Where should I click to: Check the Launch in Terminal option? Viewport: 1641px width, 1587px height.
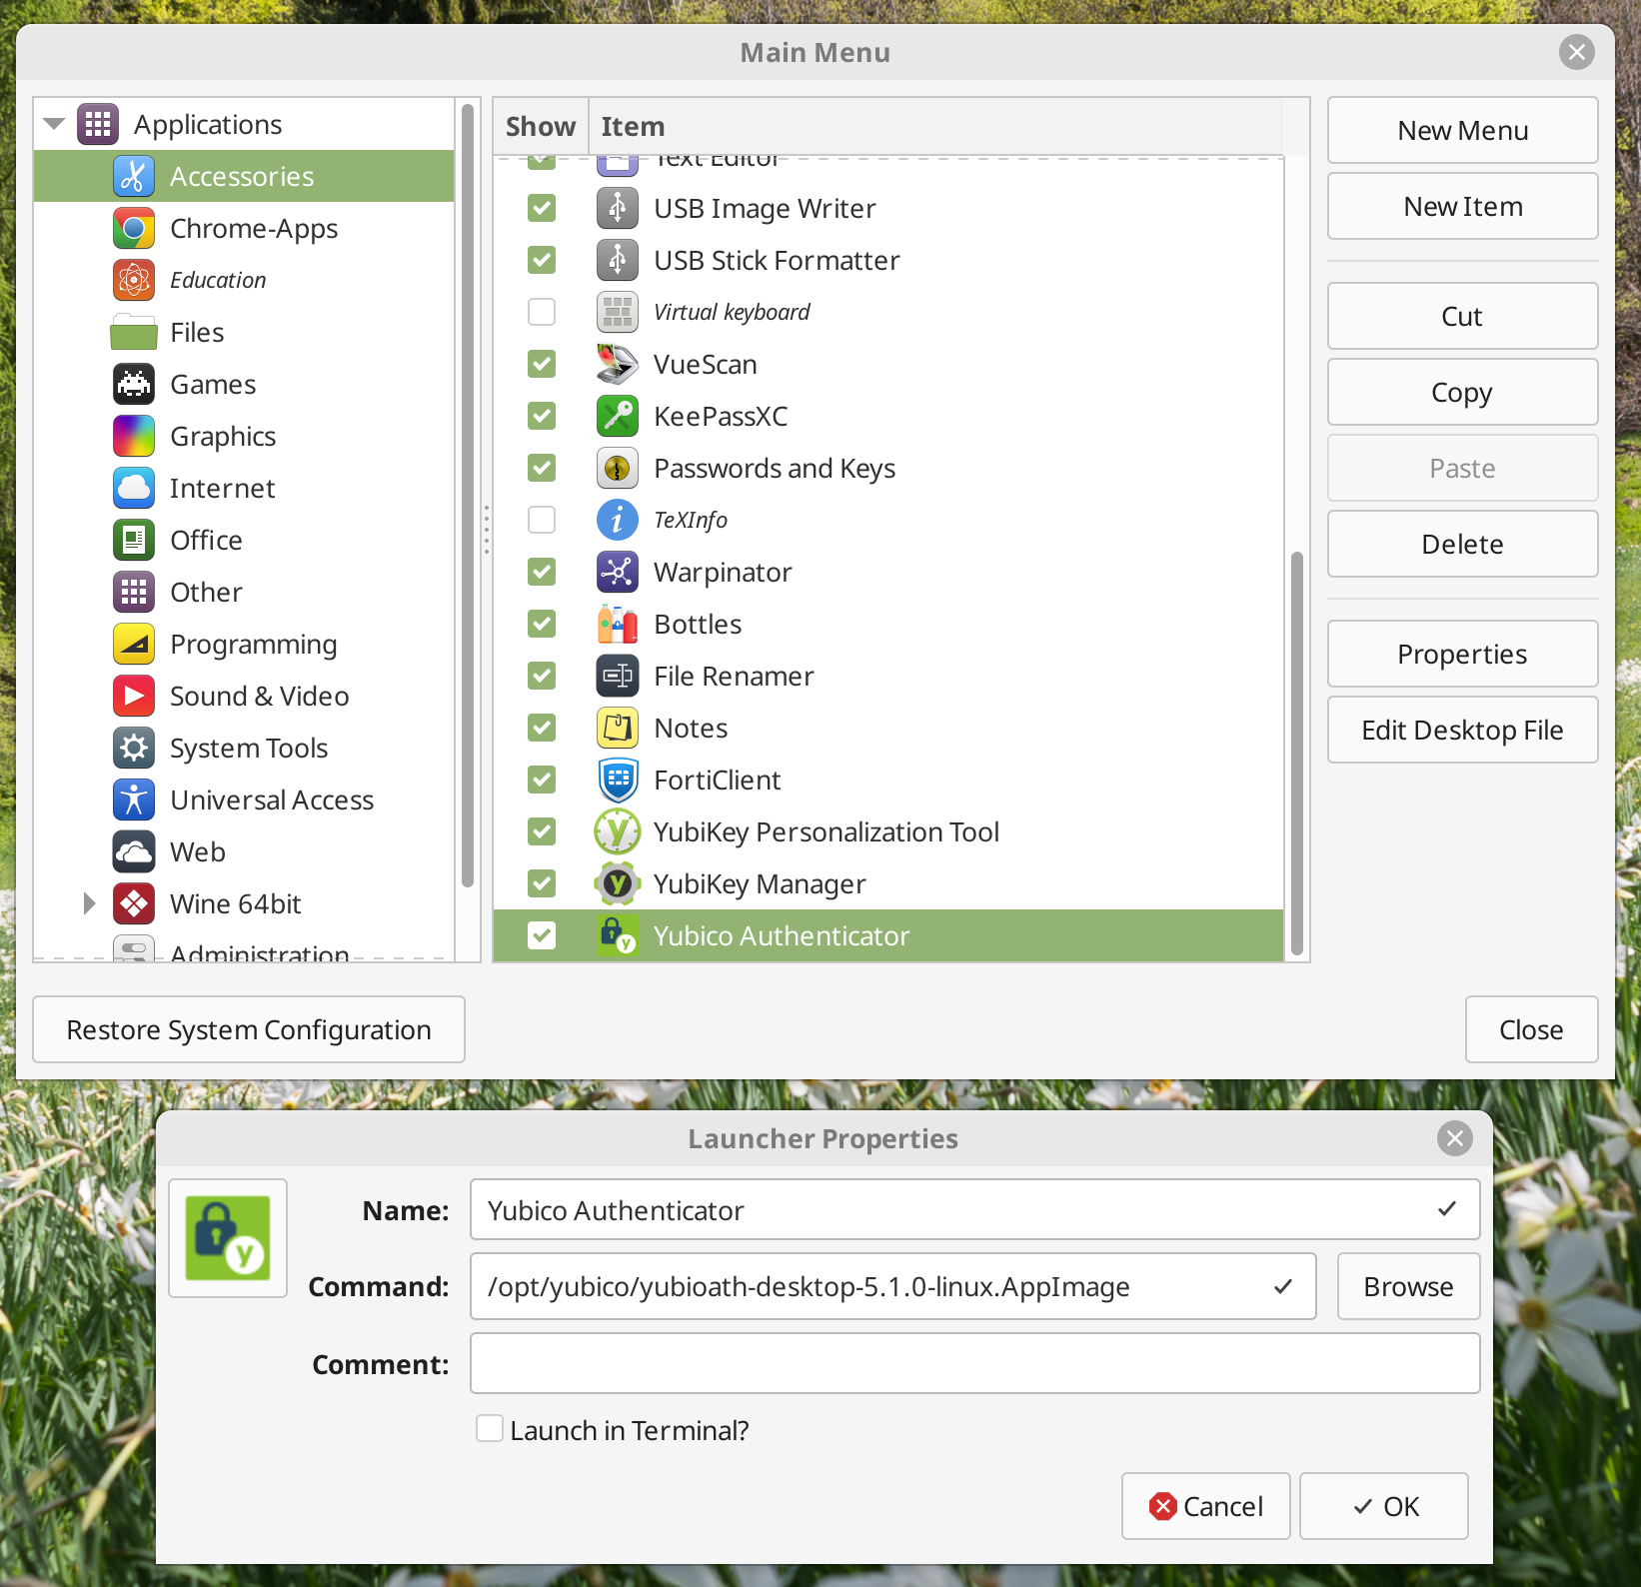click(490, 1429)
